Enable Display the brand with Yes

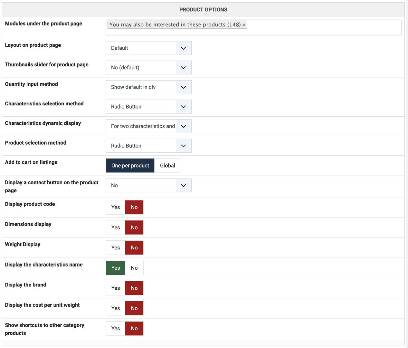[116, 288]
